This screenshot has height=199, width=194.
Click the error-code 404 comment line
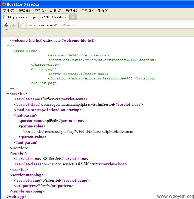click(x=78, y=55)
